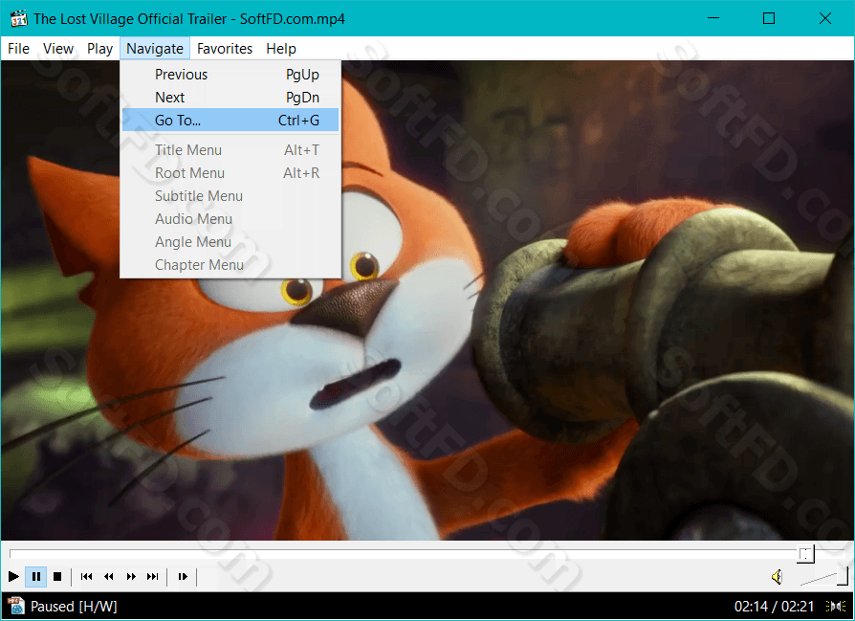Click the fast forward (increase speed) icon
Image resolution: width=855 pixels, height=621 pixels.
pyautogui.click(x=131, y=576)
